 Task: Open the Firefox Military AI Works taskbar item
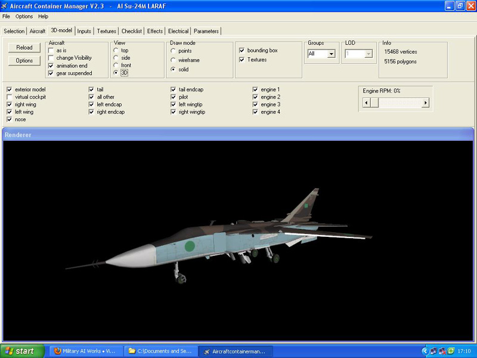(84, 351)
